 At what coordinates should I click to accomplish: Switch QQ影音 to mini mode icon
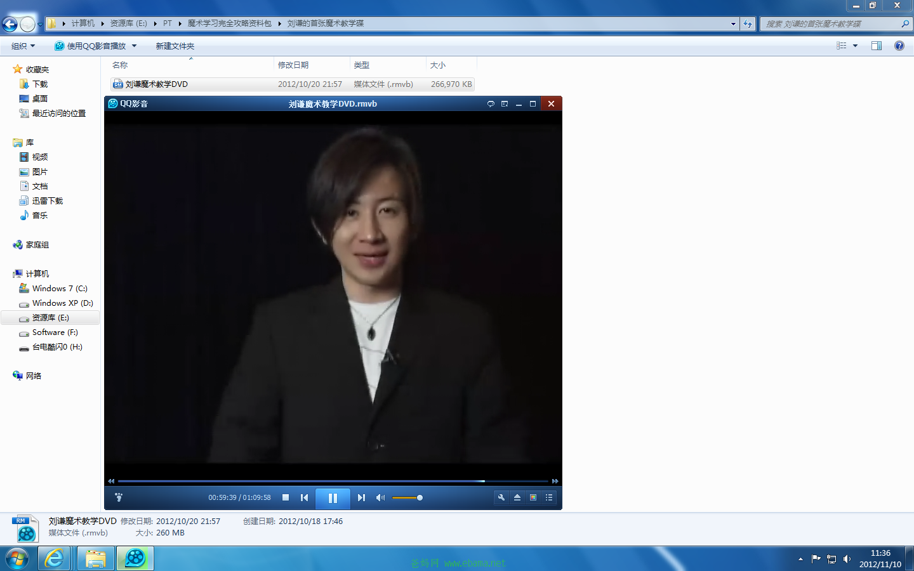point(505,103)
